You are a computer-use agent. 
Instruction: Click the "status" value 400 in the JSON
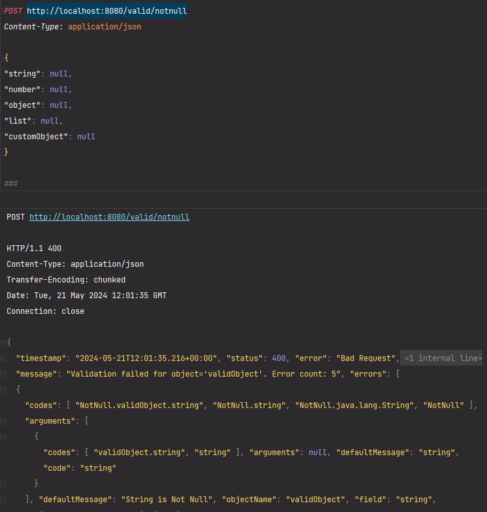tap(278, 358)
